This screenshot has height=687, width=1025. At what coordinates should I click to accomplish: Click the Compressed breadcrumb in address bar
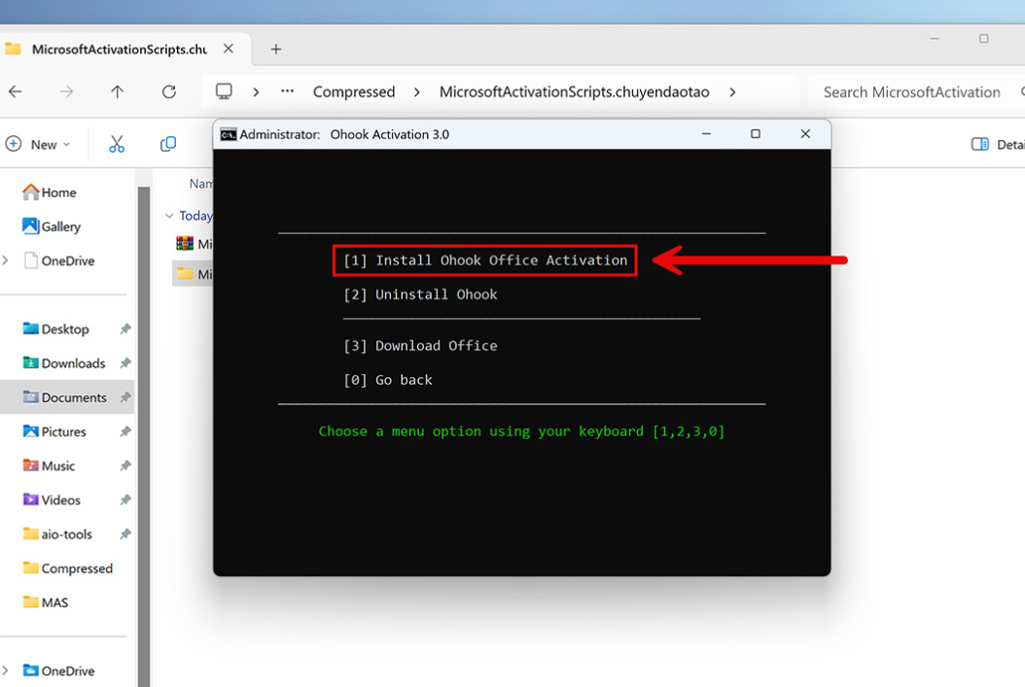[353, 91]
